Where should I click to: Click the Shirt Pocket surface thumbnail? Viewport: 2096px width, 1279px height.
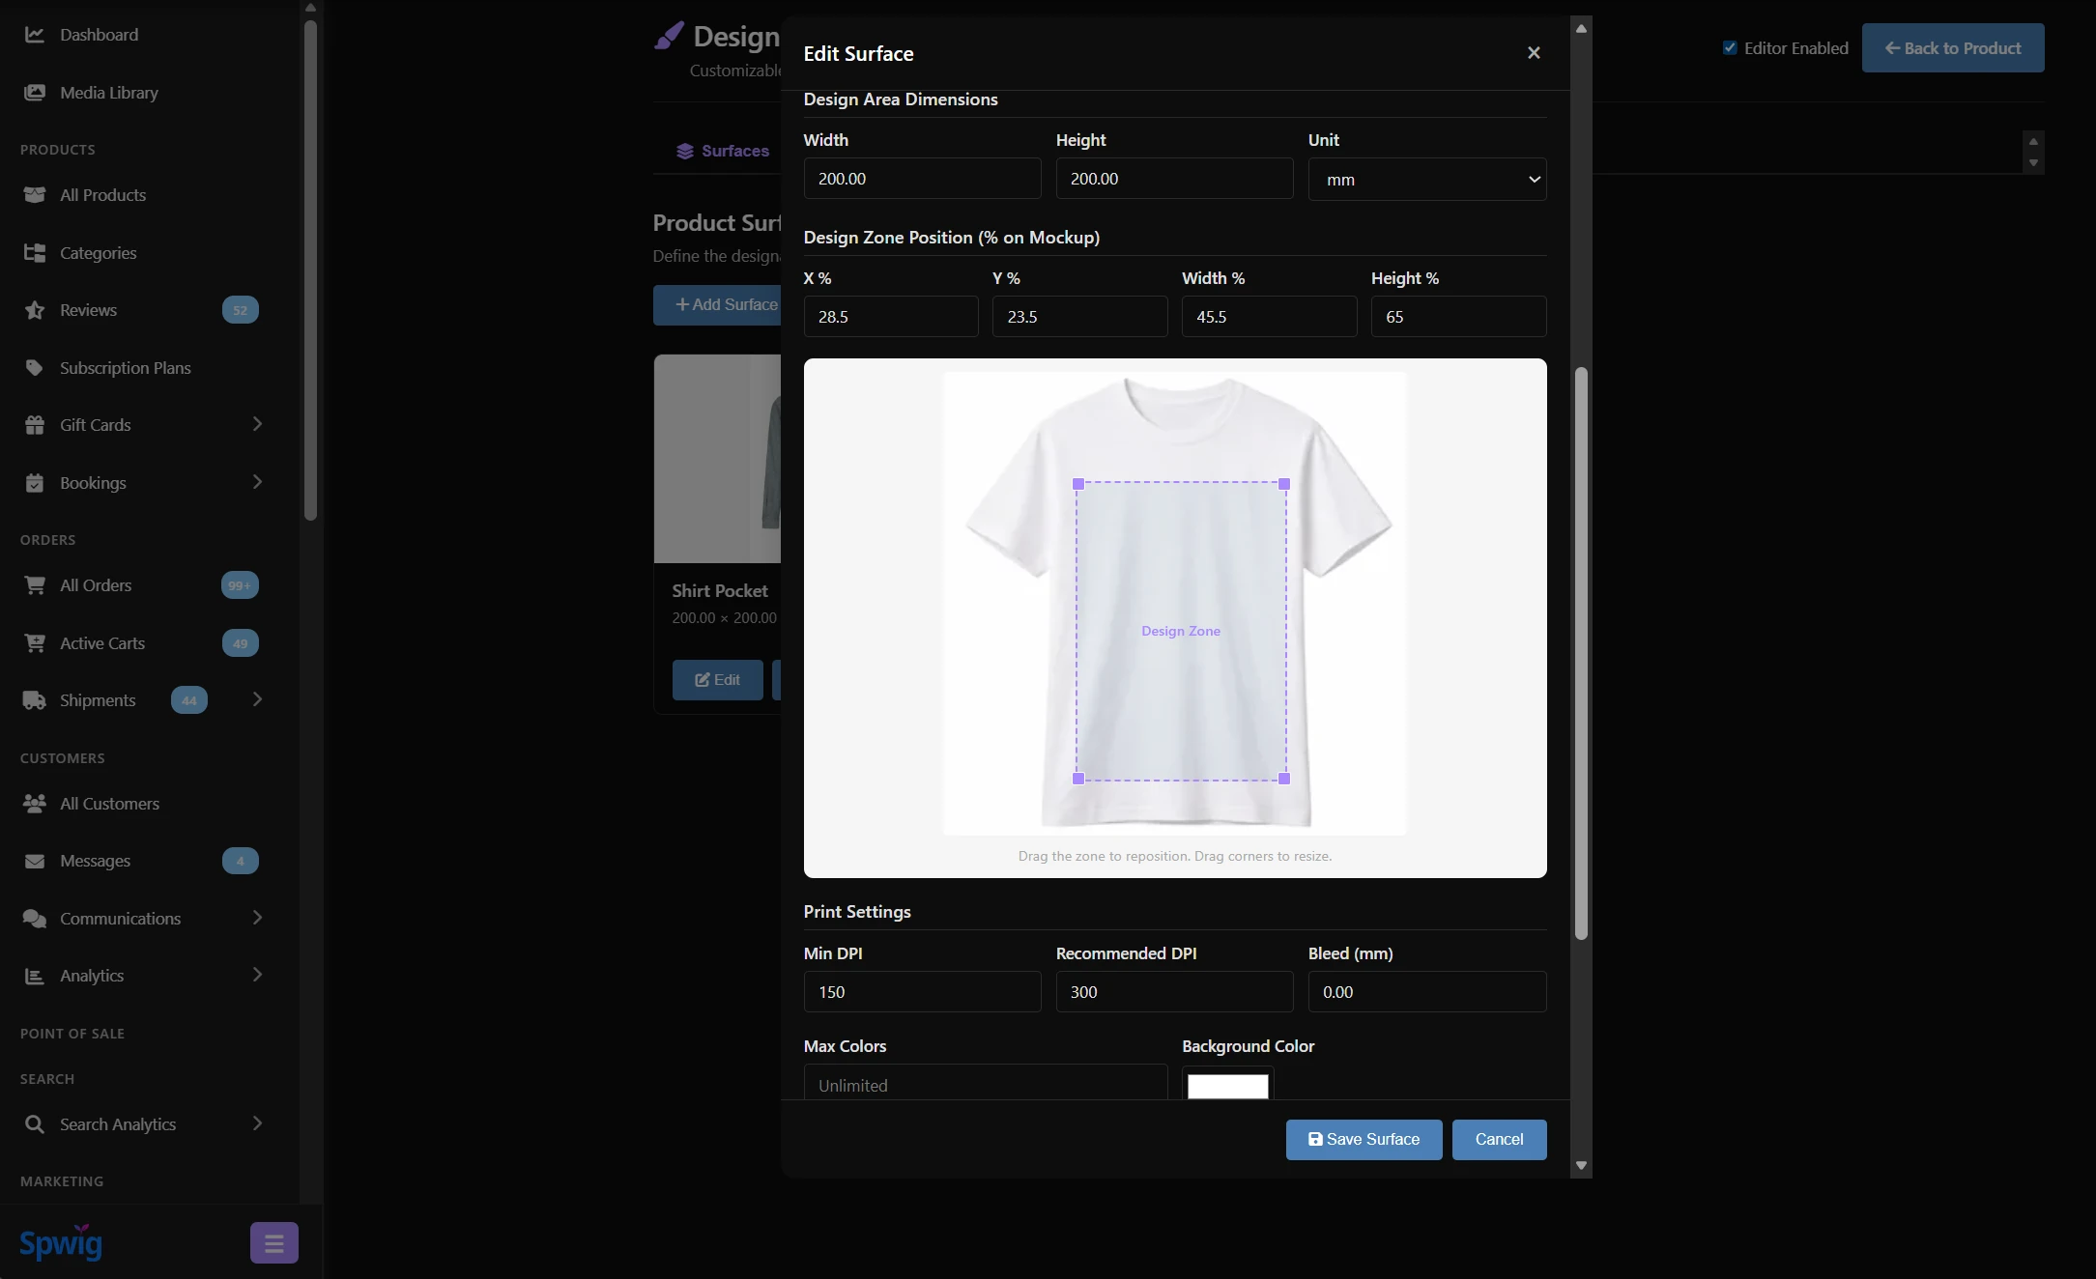point(717,459)
